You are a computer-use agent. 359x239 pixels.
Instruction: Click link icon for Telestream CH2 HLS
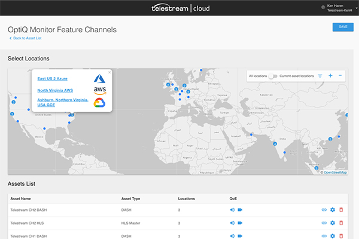point(324,223)
